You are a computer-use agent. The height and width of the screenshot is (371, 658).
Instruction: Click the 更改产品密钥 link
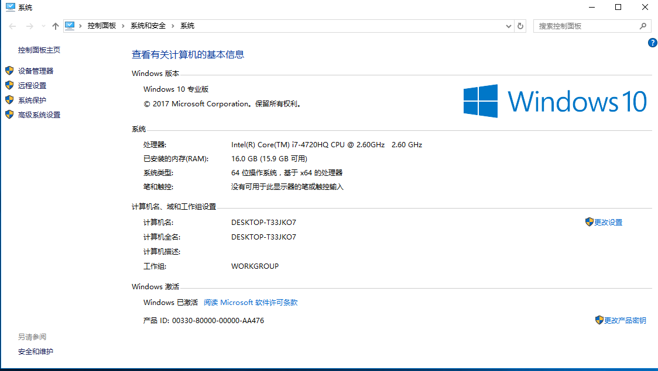point(625,320)
